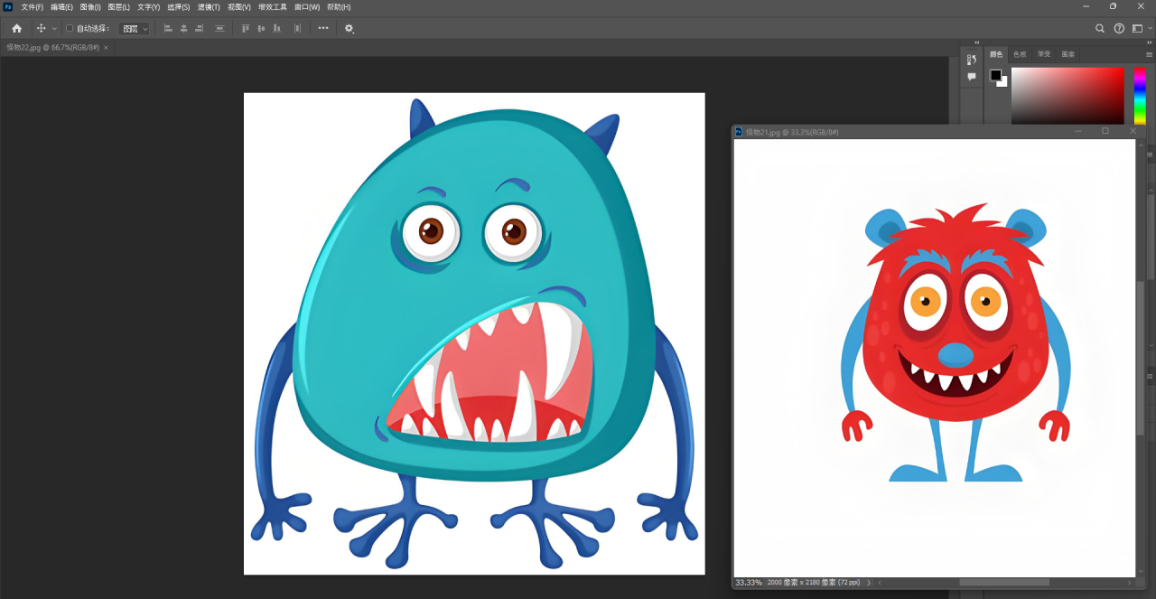Open the workspace switcher dropdown
This screenshot has height=599, width=1156.
click(x=1140, y=28)
